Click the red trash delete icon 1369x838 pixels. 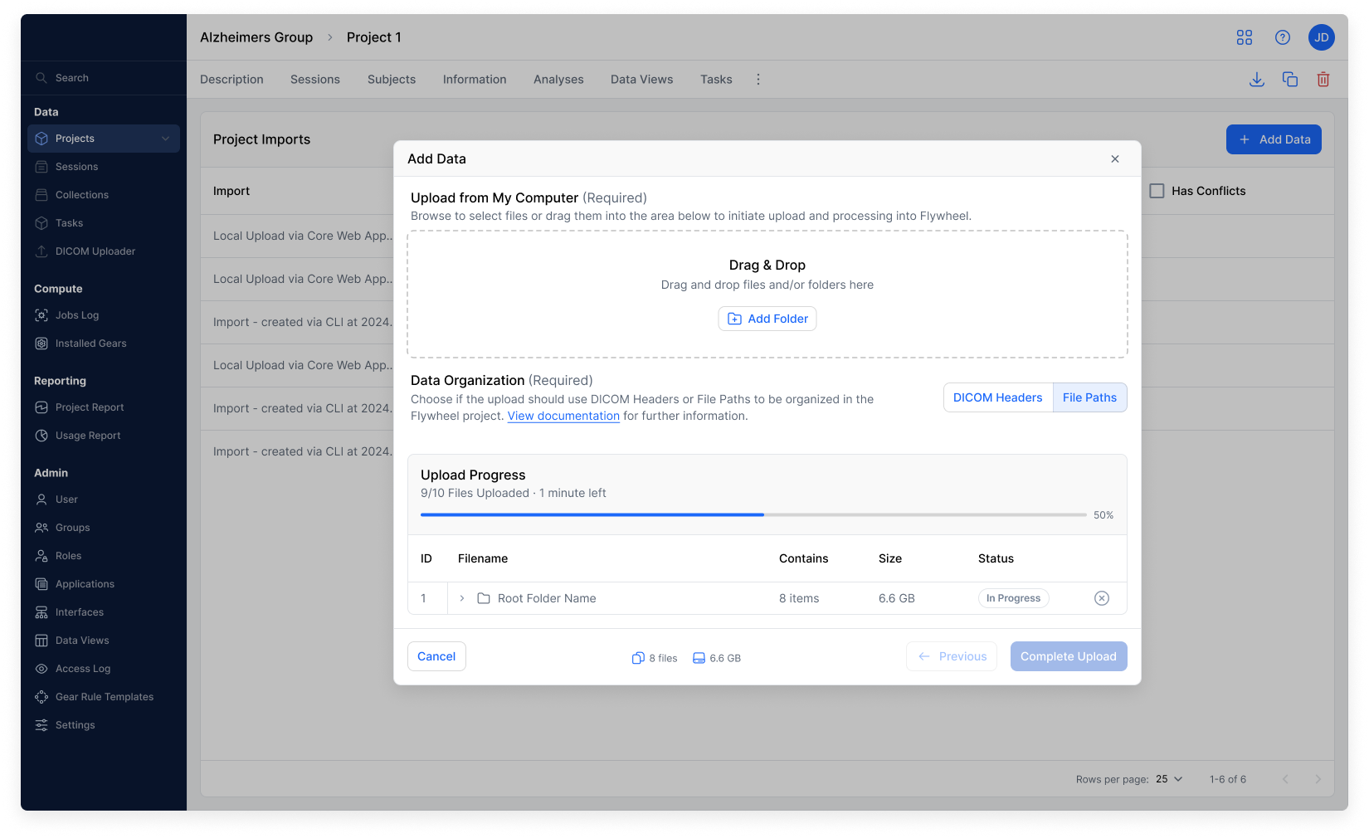click(x=1323, y=80)
